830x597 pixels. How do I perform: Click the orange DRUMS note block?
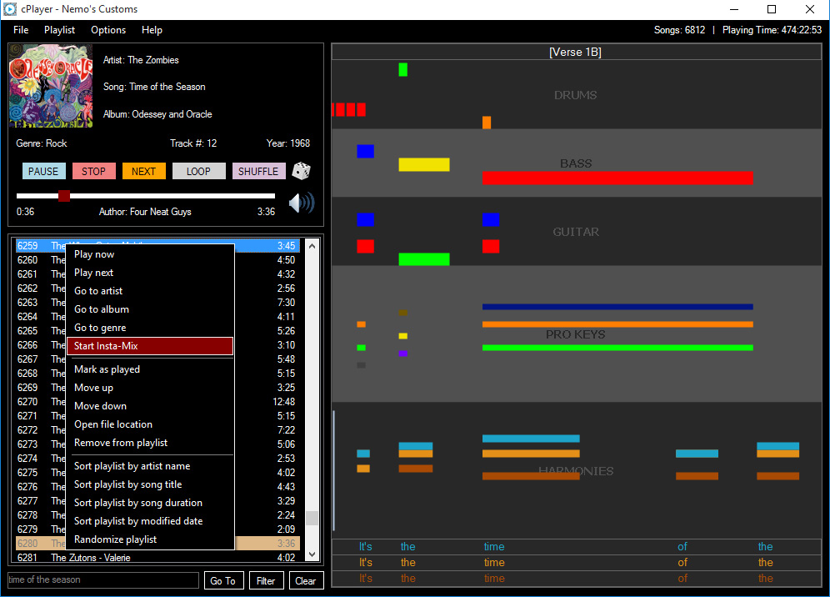click(487, 123)
